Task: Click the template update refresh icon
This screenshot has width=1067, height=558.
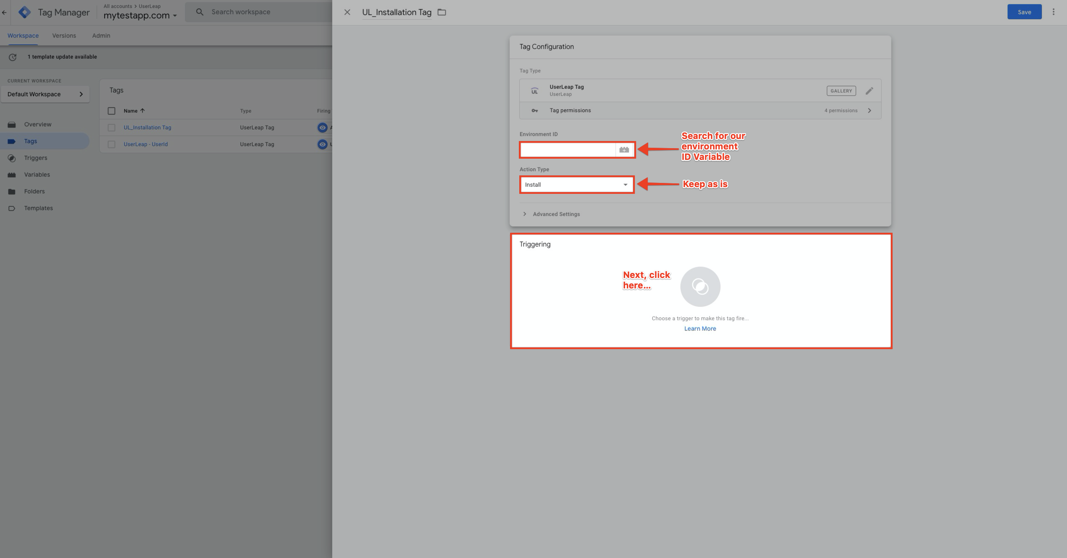Action: click(x=13, y=57)
